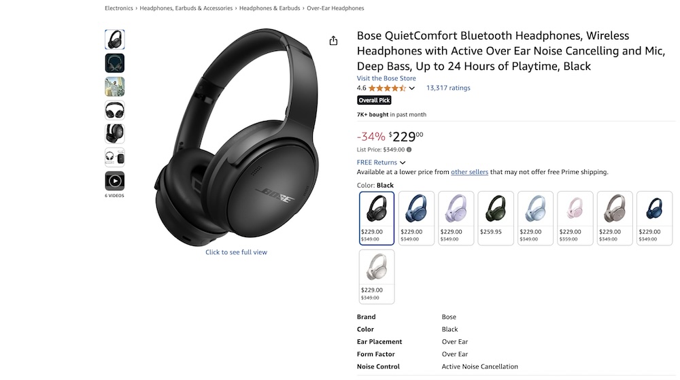View the headphones with case thumbnail
The width and height of the screenshot is (680, 380).
tap(114, 157)
